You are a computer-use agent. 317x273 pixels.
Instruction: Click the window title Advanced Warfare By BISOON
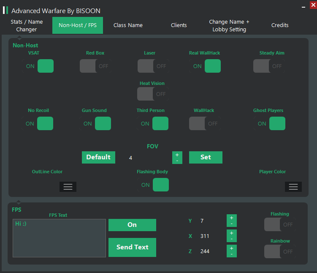coord(56,11)
